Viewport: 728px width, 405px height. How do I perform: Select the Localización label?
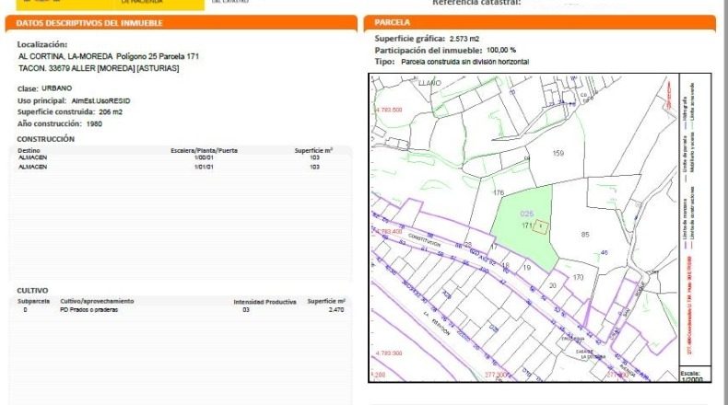coord(42,44)
